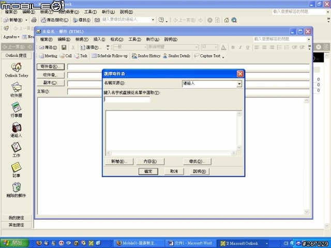
Task: Open 編輯 menu in mail window
Action: (x=64, y=39)
